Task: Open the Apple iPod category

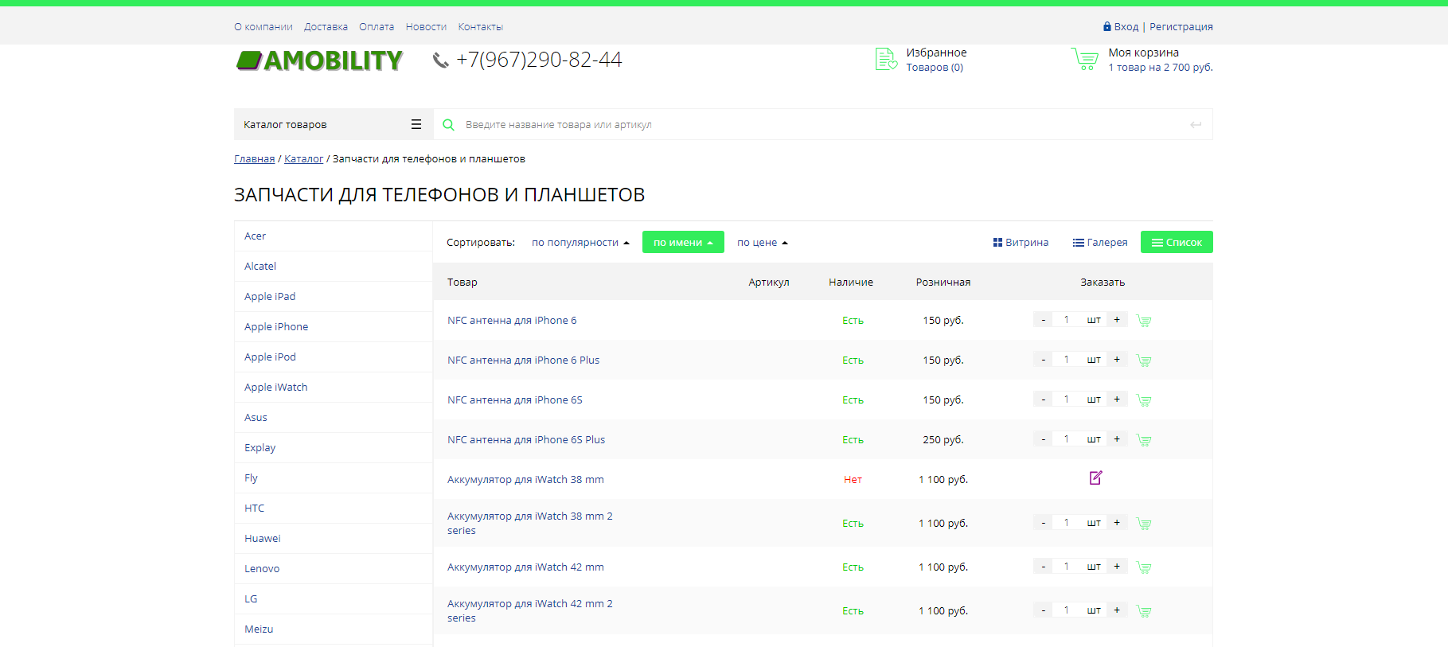Action: (334, 357)
